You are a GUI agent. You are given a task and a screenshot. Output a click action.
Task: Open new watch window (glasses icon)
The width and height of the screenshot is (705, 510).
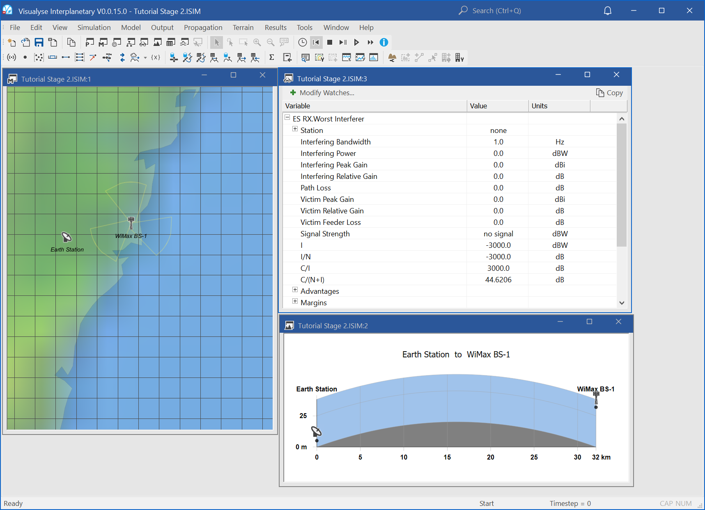(x=144, y=42)
